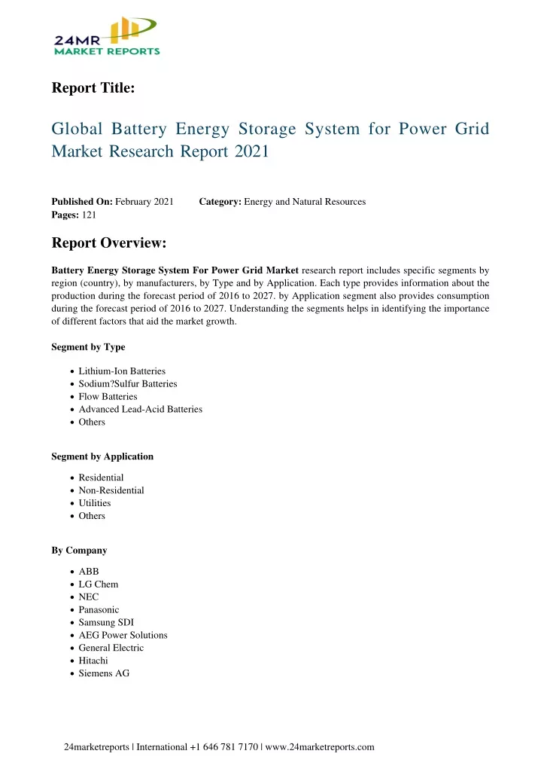The width and height of the screenshot is (541, 766).
Task: Select 'AEG Power Solutions' company entry
Action: tap(123, 635)
